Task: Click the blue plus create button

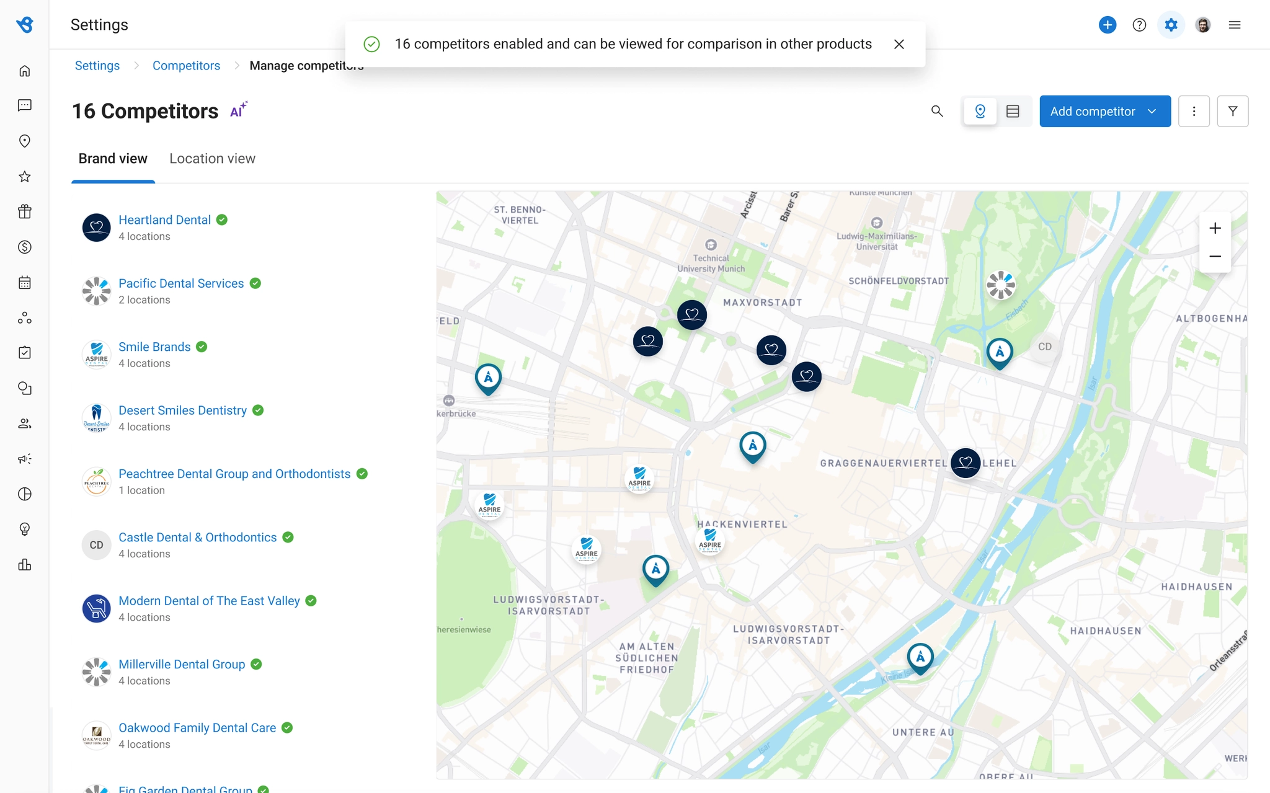Action: [1108, 25]
